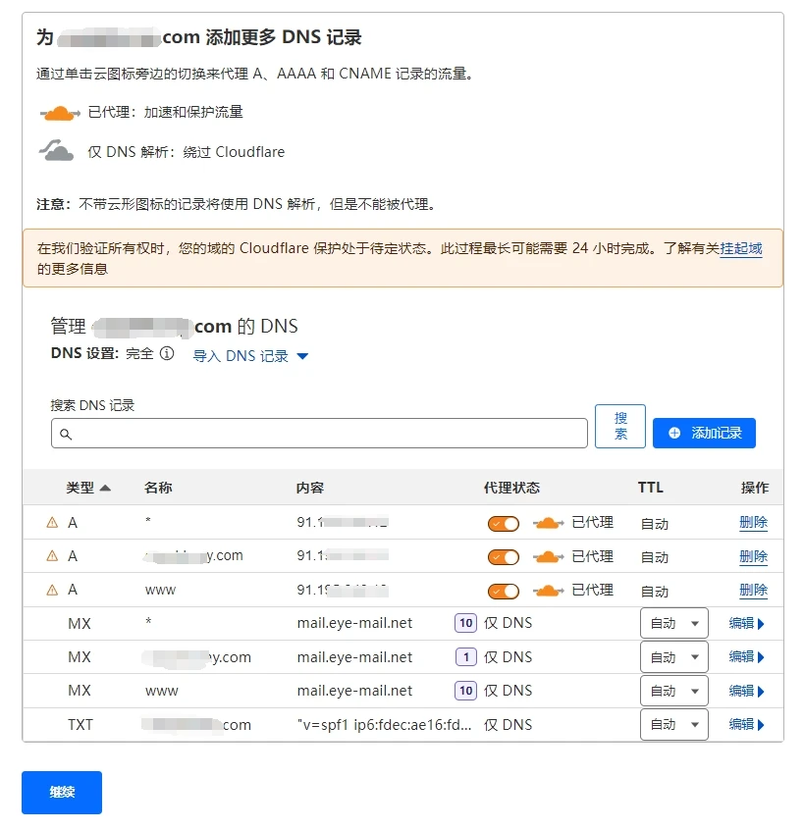Open TTL dropdown for y.com MX record

pyautogui.click(x=673, y=656)
